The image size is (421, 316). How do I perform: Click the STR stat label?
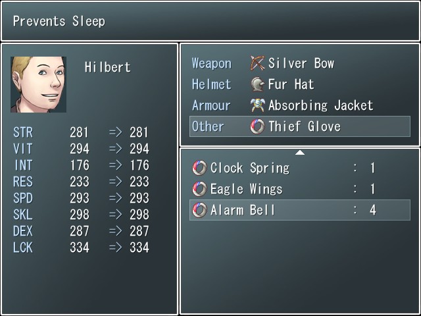pyautogui.click(x=23, y=132)
